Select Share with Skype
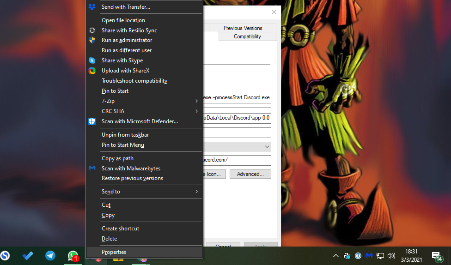Viewport: 451px width, 265px height. (x=144, y=60)
